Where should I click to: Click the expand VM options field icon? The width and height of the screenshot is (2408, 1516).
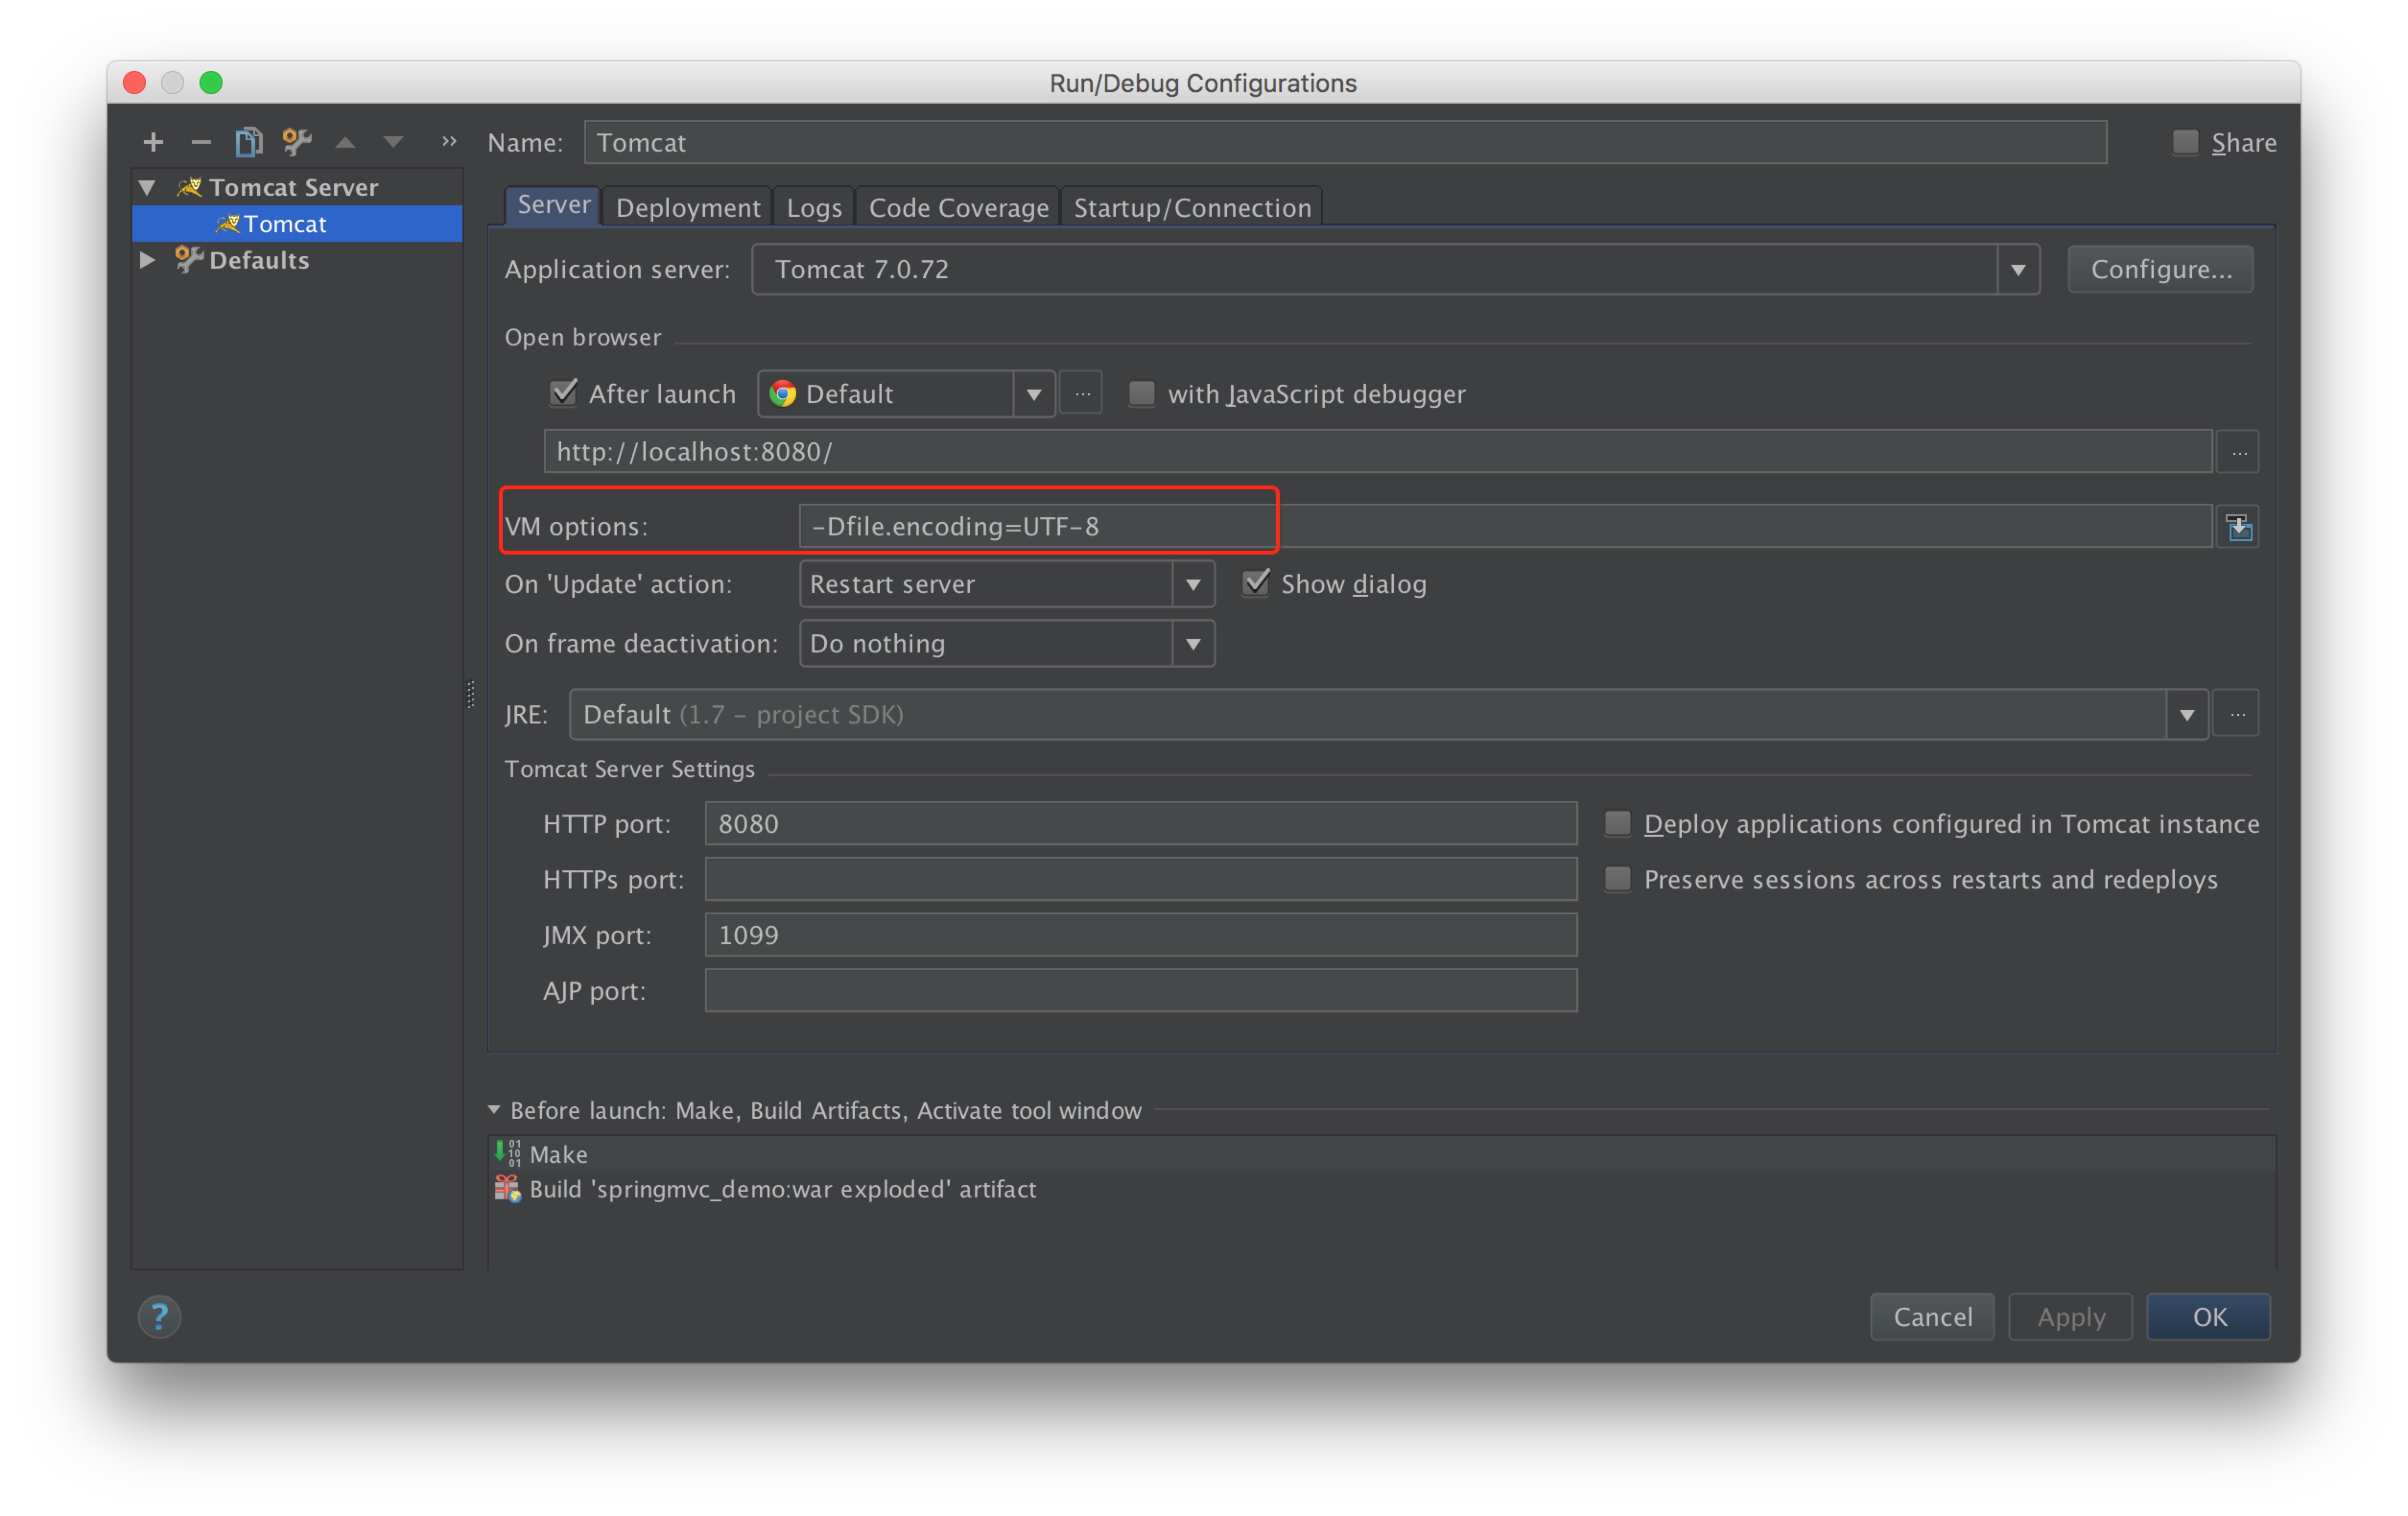(2238, 527)
